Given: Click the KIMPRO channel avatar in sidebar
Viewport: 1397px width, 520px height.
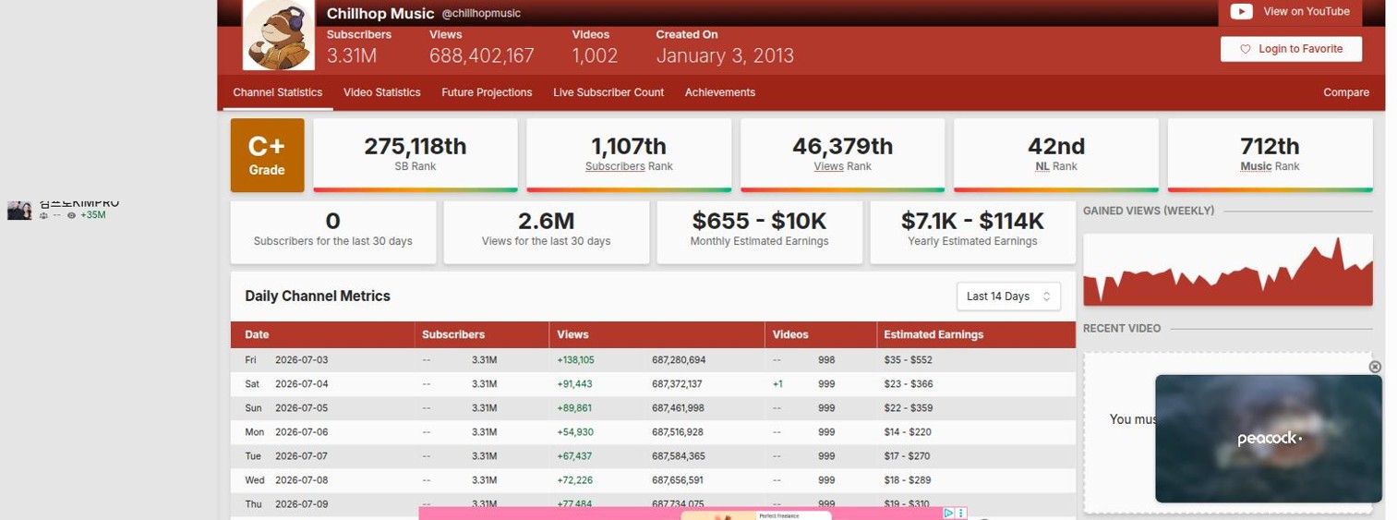Looking at the screenshot, I should [x=19, y=211].
